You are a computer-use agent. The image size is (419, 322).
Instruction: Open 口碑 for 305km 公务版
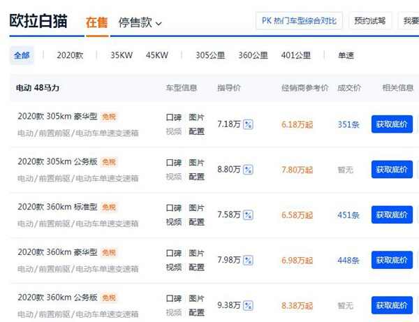tap(174, 163)
